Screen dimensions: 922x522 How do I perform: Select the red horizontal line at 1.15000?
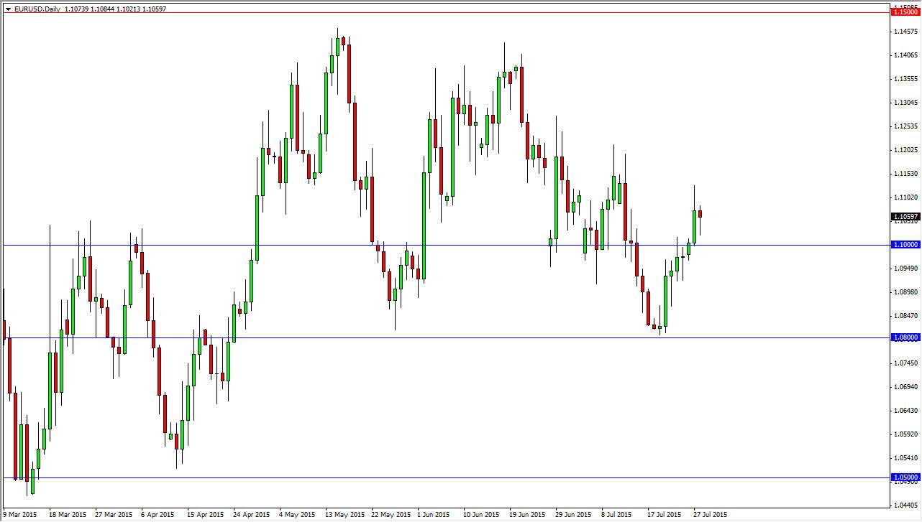pos(446,12)
